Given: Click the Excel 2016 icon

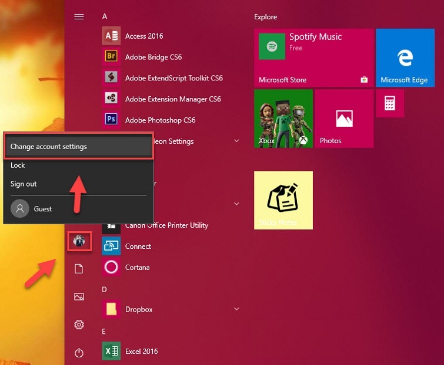Looking at the screenshot, I should (111, 351).
